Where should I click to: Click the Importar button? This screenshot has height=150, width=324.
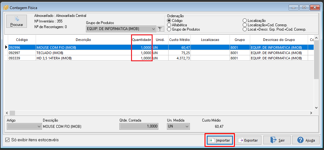point(220,140)
